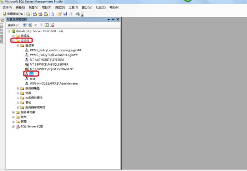Click the SQL Server 代理 agent icon
Image resolution: width=247 pixels, height=171 pixels.
(x=18, y=126)
